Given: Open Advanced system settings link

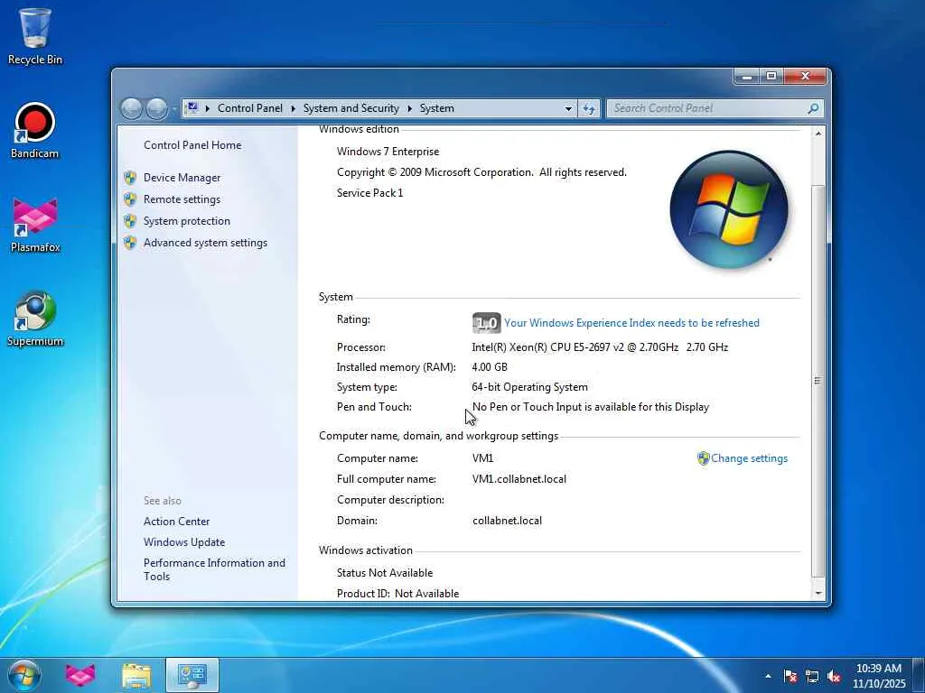Looking at the screenshot, I should click(x=205, y=243).
